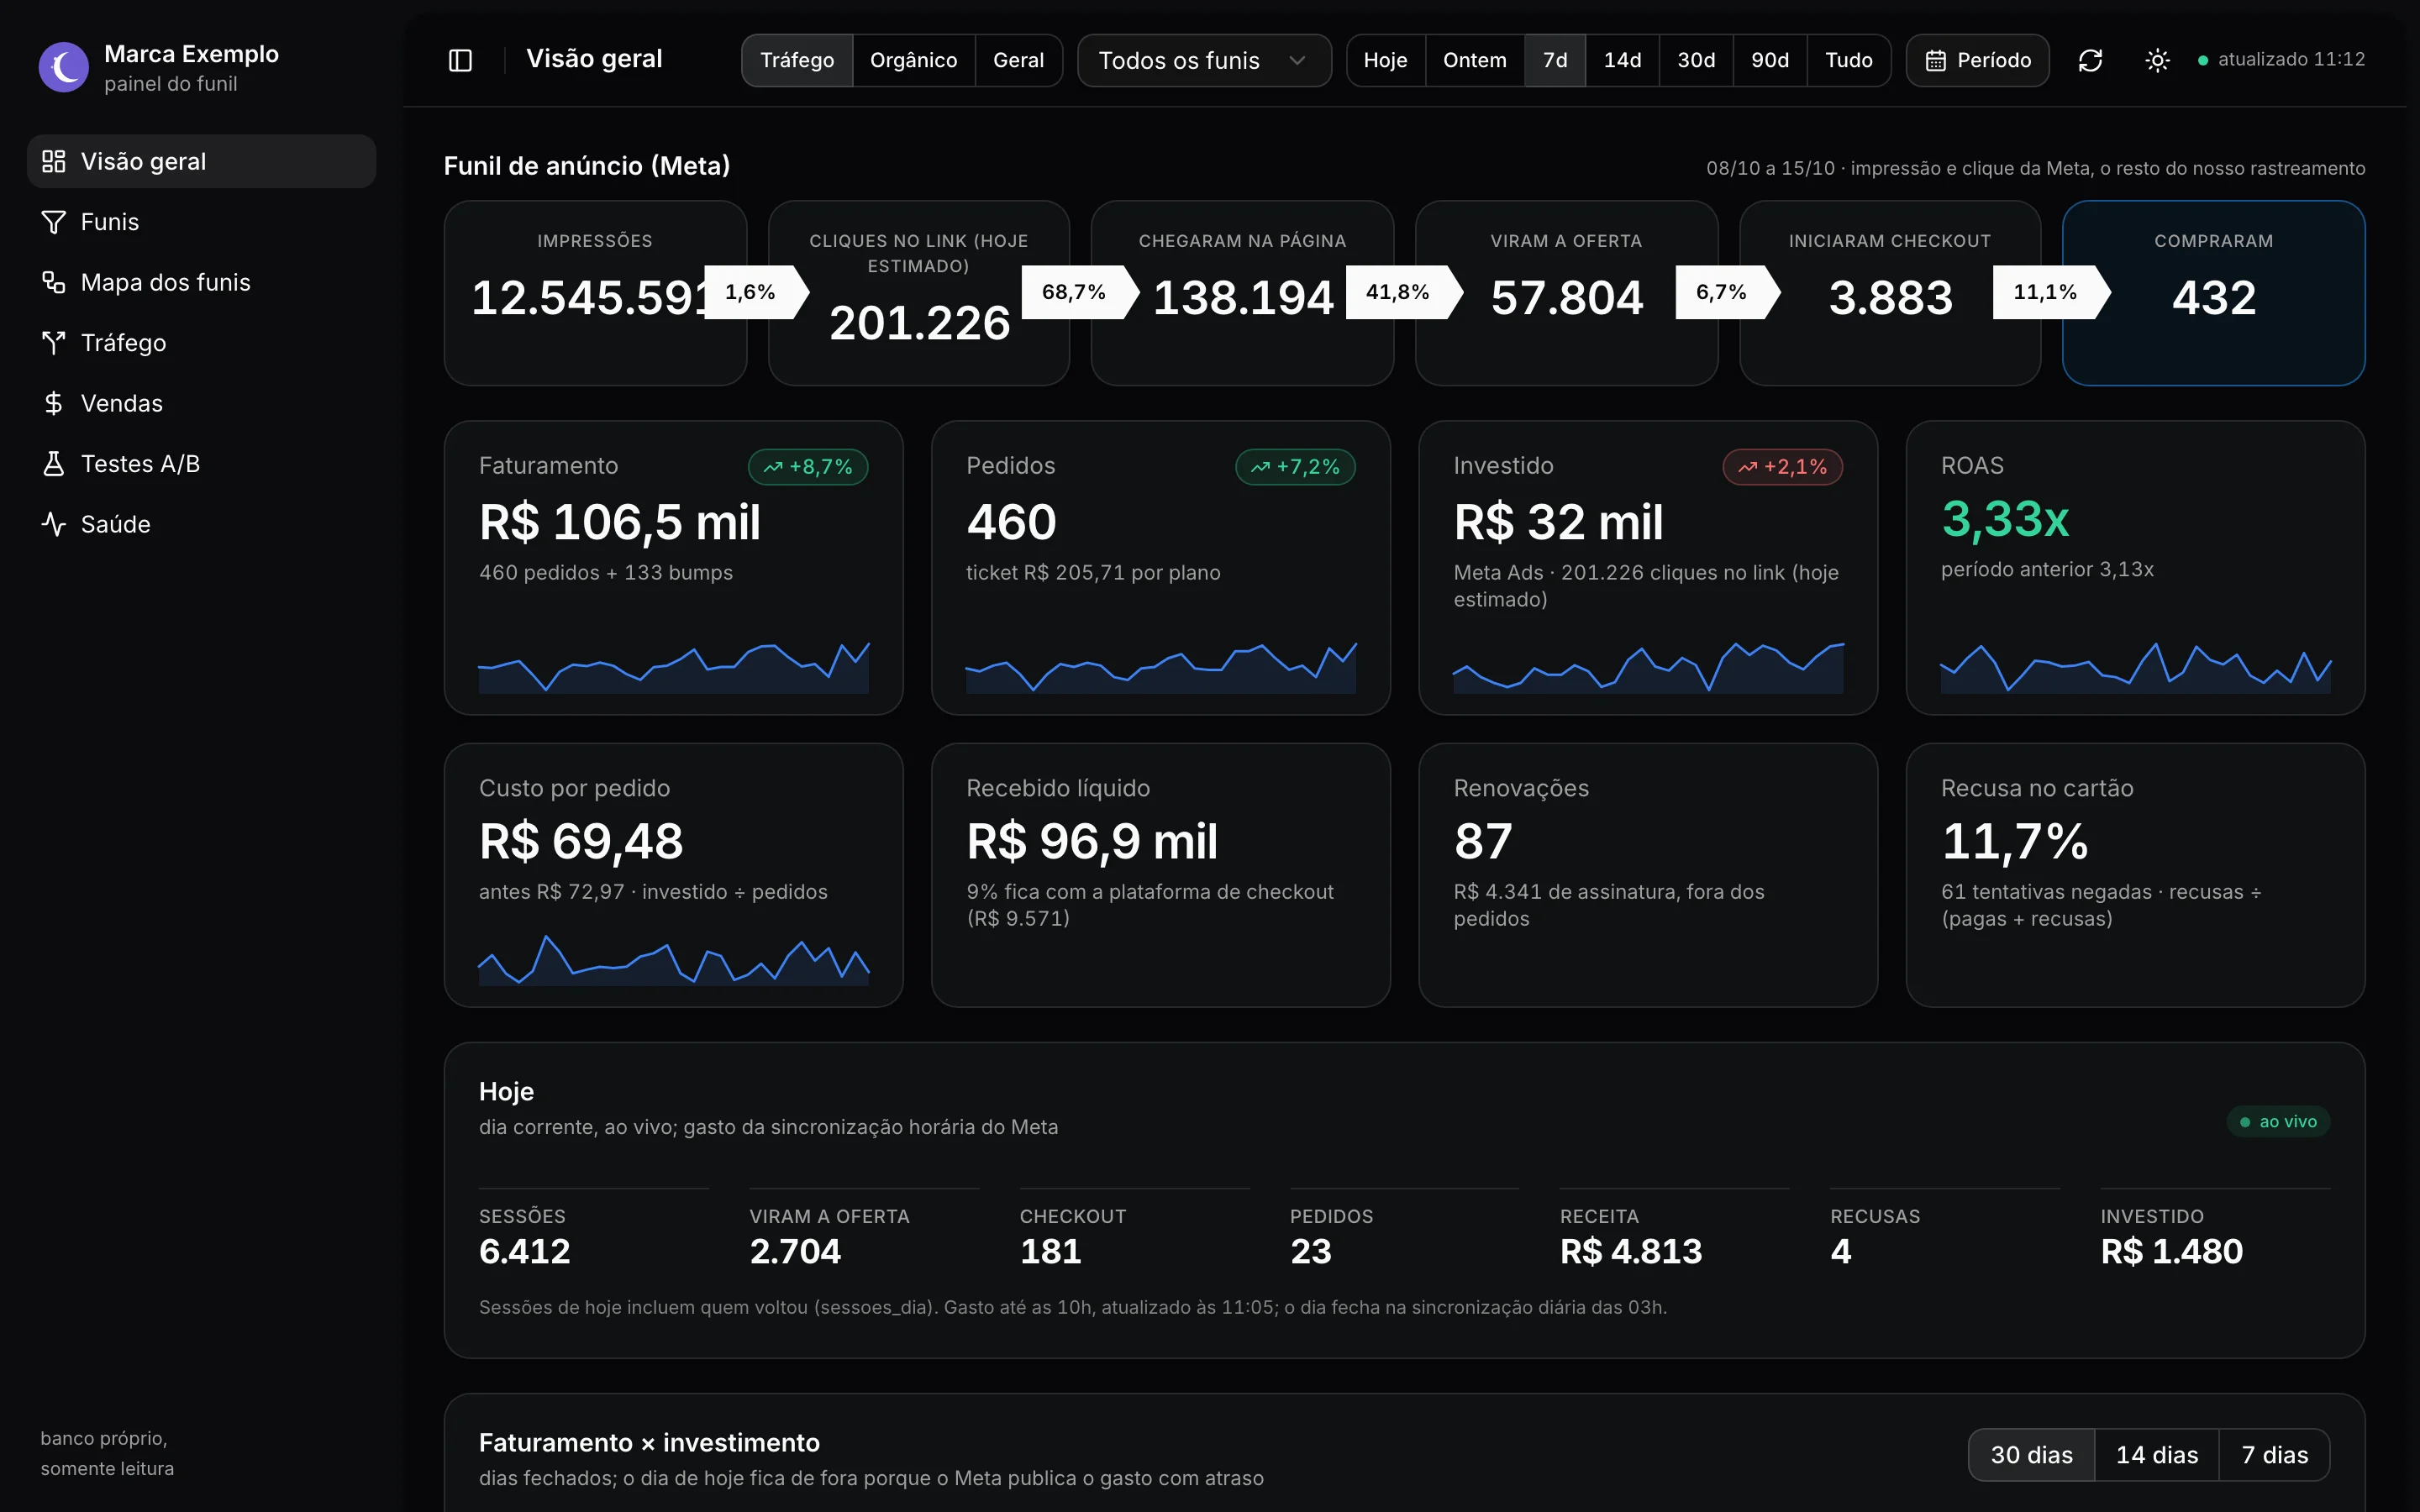The image size is (2420, 1512).
Task: Click the Vendas dollar icon
Action: [53, 403]
